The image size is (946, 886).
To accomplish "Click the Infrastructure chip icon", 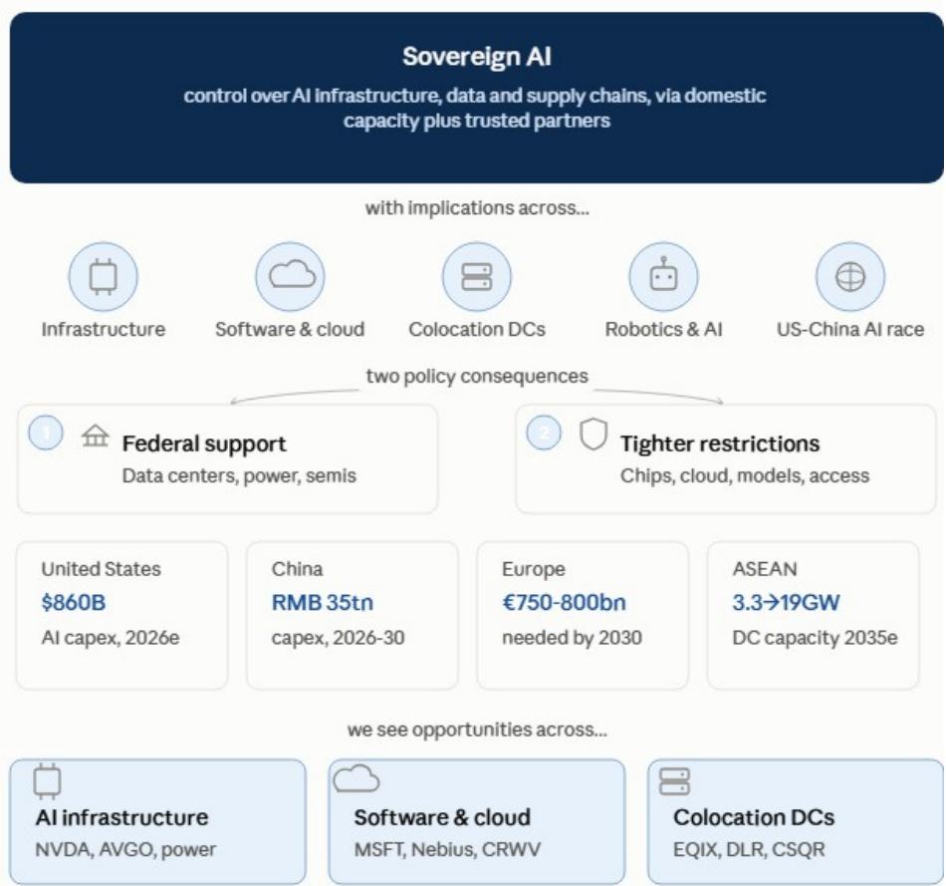I will click(104, 277).
